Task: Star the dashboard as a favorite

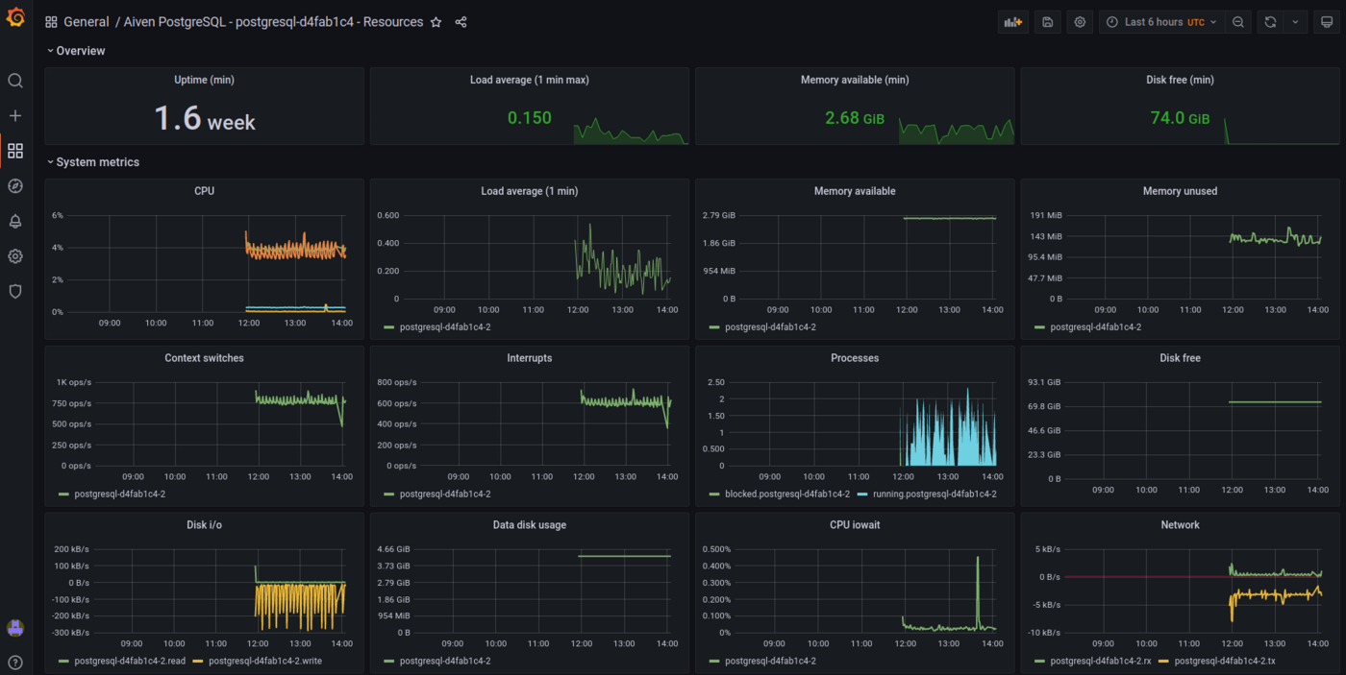Action: coord(436,21)
